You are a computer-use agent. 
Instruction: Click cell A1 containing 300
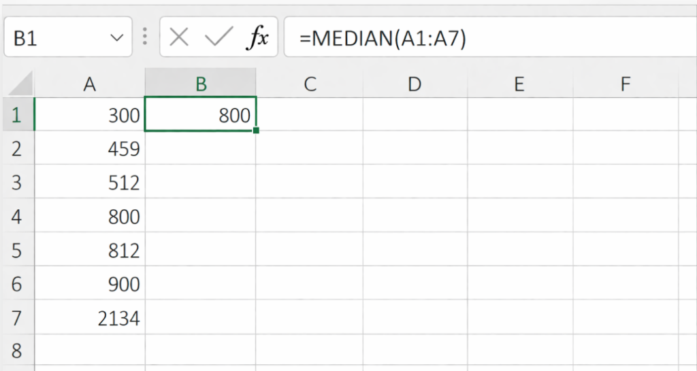[89, 116]
